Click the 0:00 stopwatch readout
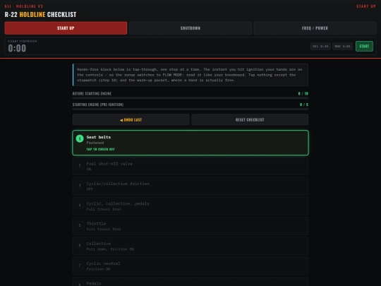381x286 pixels. [17, 48]
